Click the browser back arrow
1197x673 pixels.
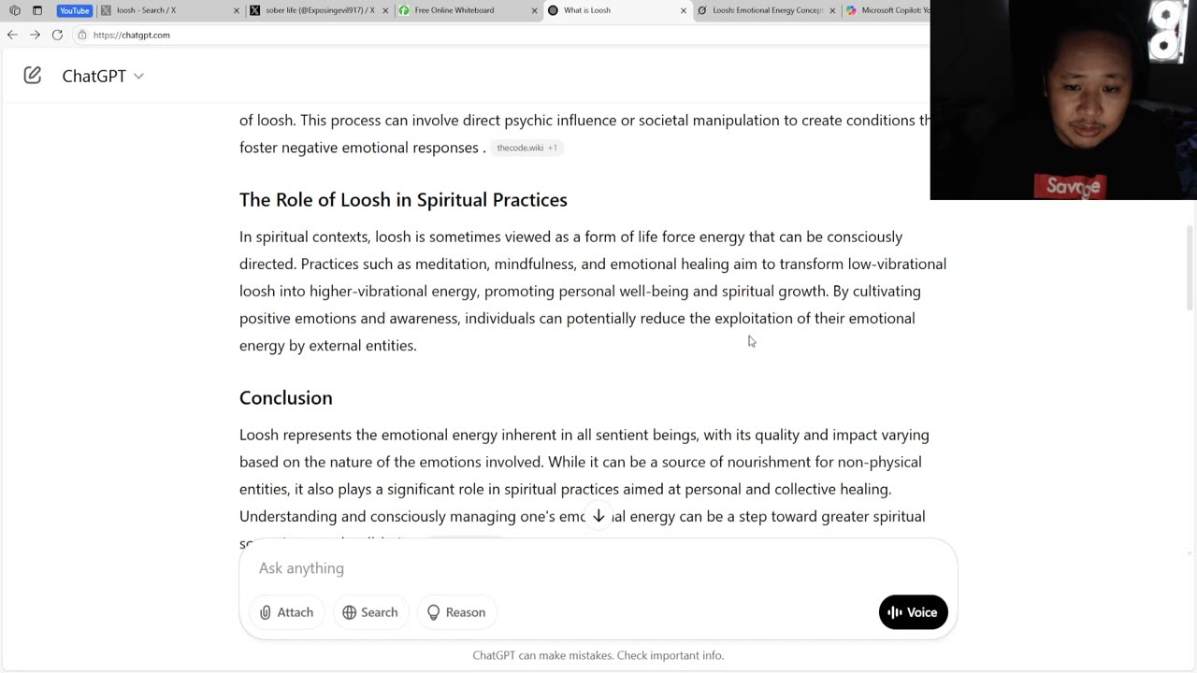pyautogui.click(x=12, y=35)
